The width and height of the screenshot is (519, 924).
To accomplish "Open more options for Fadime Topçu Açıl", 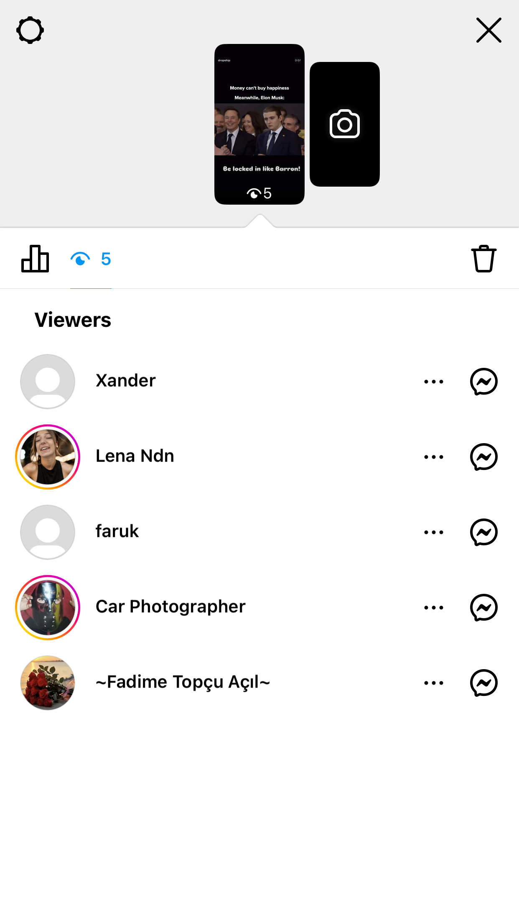I will click(x=434, y=683).
